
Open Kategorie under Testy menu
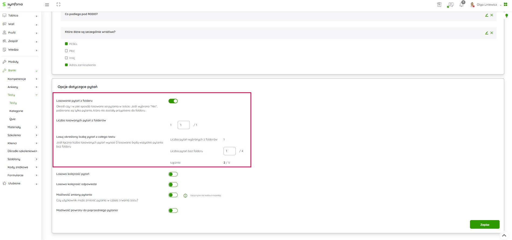(16, 111)
